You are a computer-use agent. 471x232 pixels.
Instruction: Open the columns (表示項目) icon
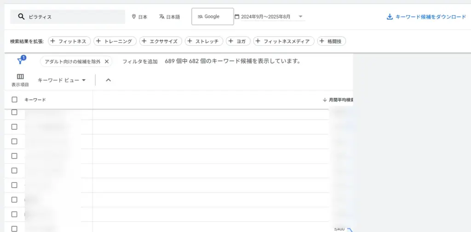tap(20, 77)
